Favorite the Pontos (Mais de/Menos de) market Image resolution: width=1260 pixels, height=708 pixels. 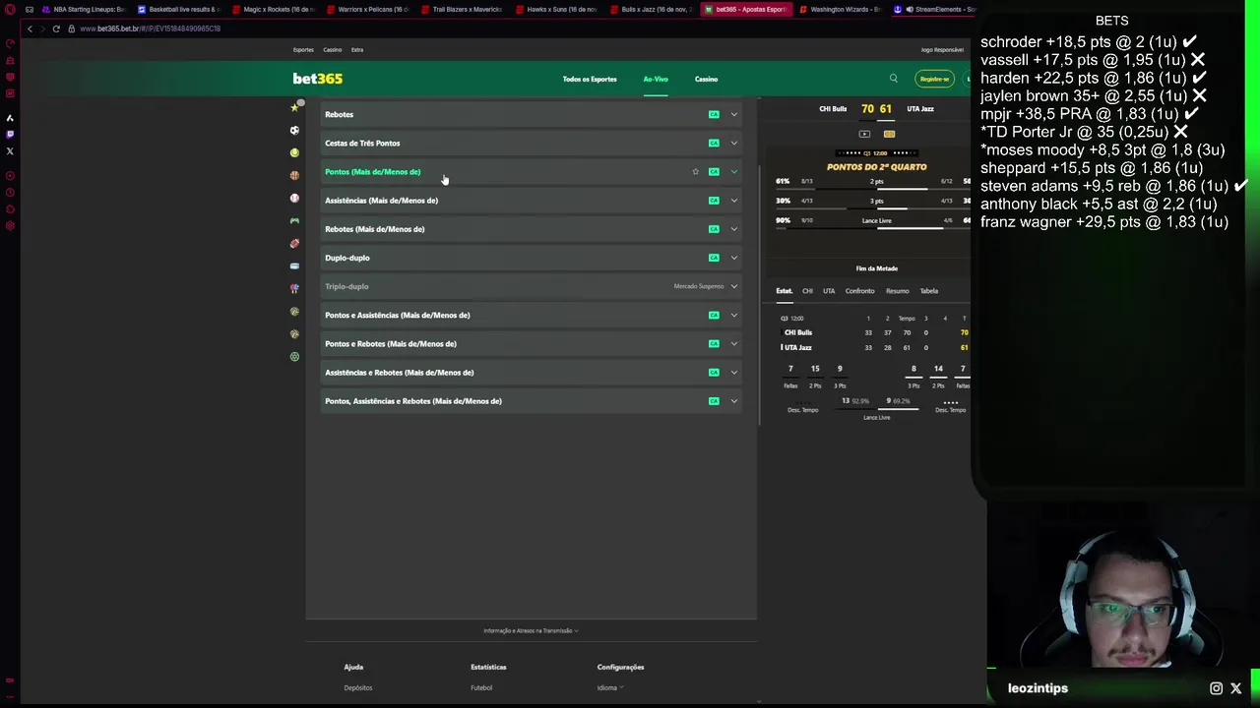[695, 172]
